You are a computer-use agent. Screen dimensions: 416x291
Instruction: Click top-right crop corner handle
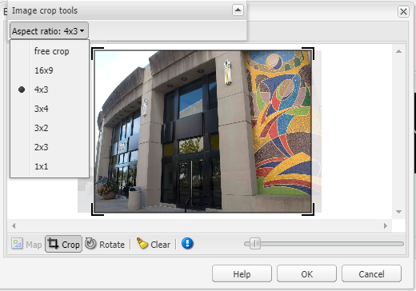[308, 54]
